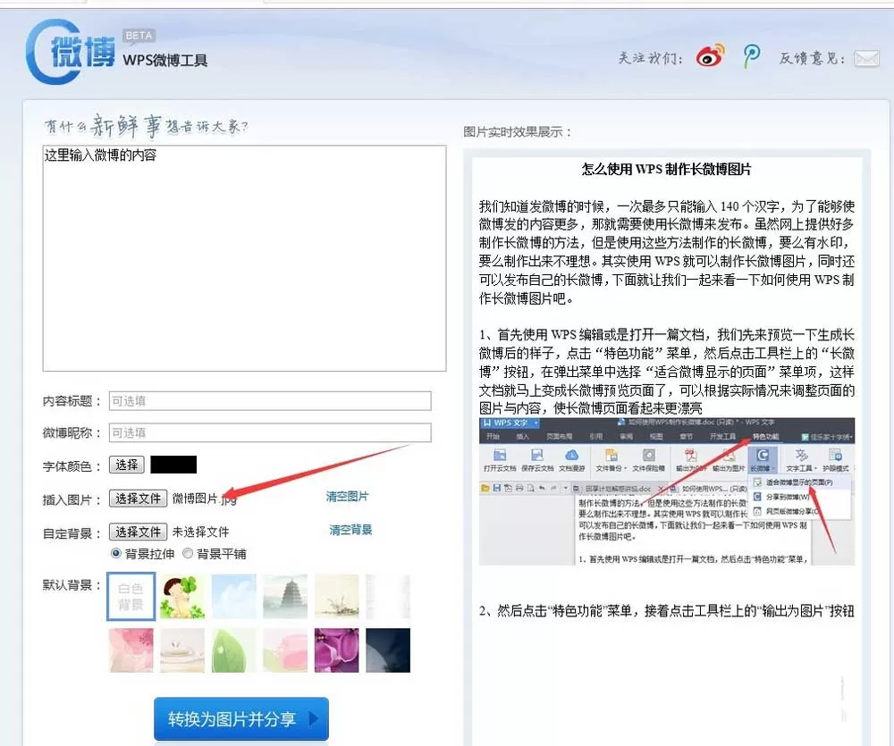
Task: Click the preview title 怎么使用WPS制作长微博图片
Action: click(x=667, y=169)
